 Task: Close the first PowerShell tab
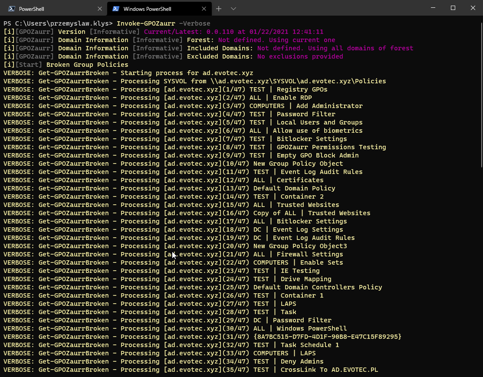100,9
